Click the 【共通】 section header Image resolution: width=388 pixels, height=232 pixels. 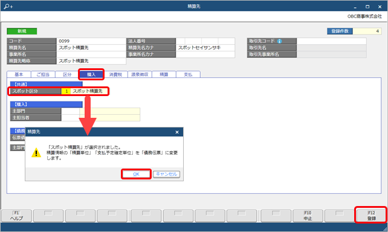point(47,85)
